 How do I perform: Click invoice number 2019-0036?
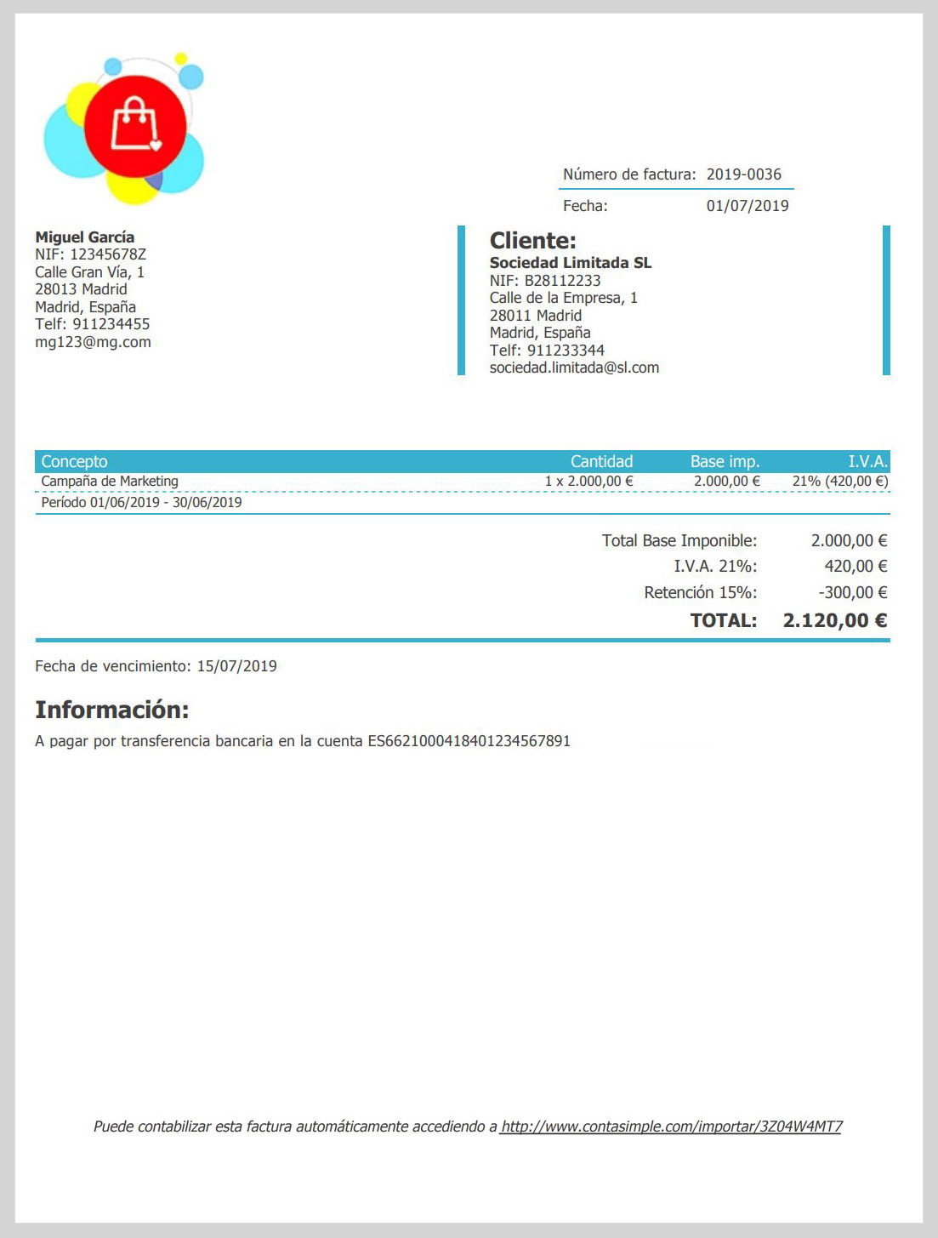(x=744, y=174)
